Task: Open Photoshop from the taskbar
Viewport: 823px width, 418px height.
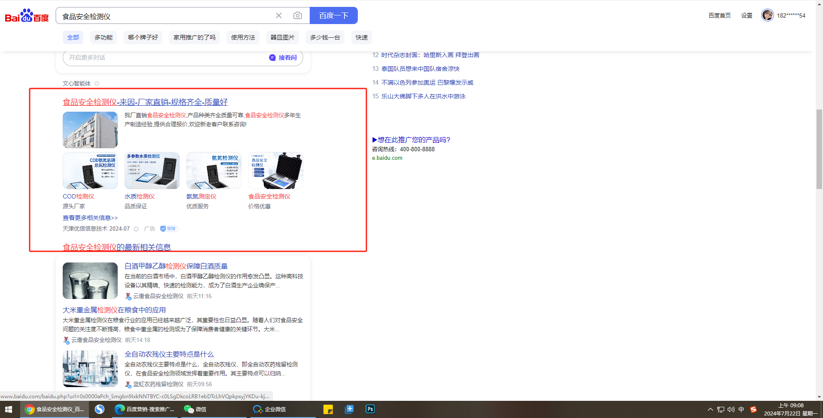Action: click(370, 409)
